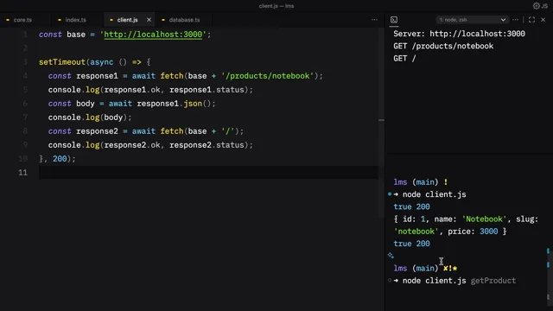The width and height of the screenshot is (553, 311).
Task: Maximize the terminal panel
Action: [x=531, y=20]
